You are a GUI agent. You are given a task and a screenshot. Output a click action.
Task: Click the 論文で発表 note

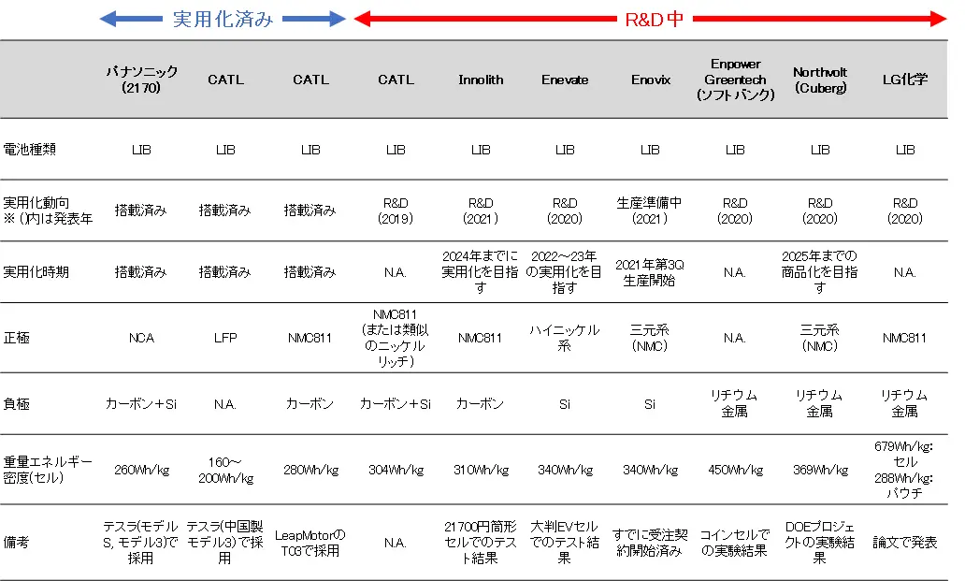click(x=905, y=543)
